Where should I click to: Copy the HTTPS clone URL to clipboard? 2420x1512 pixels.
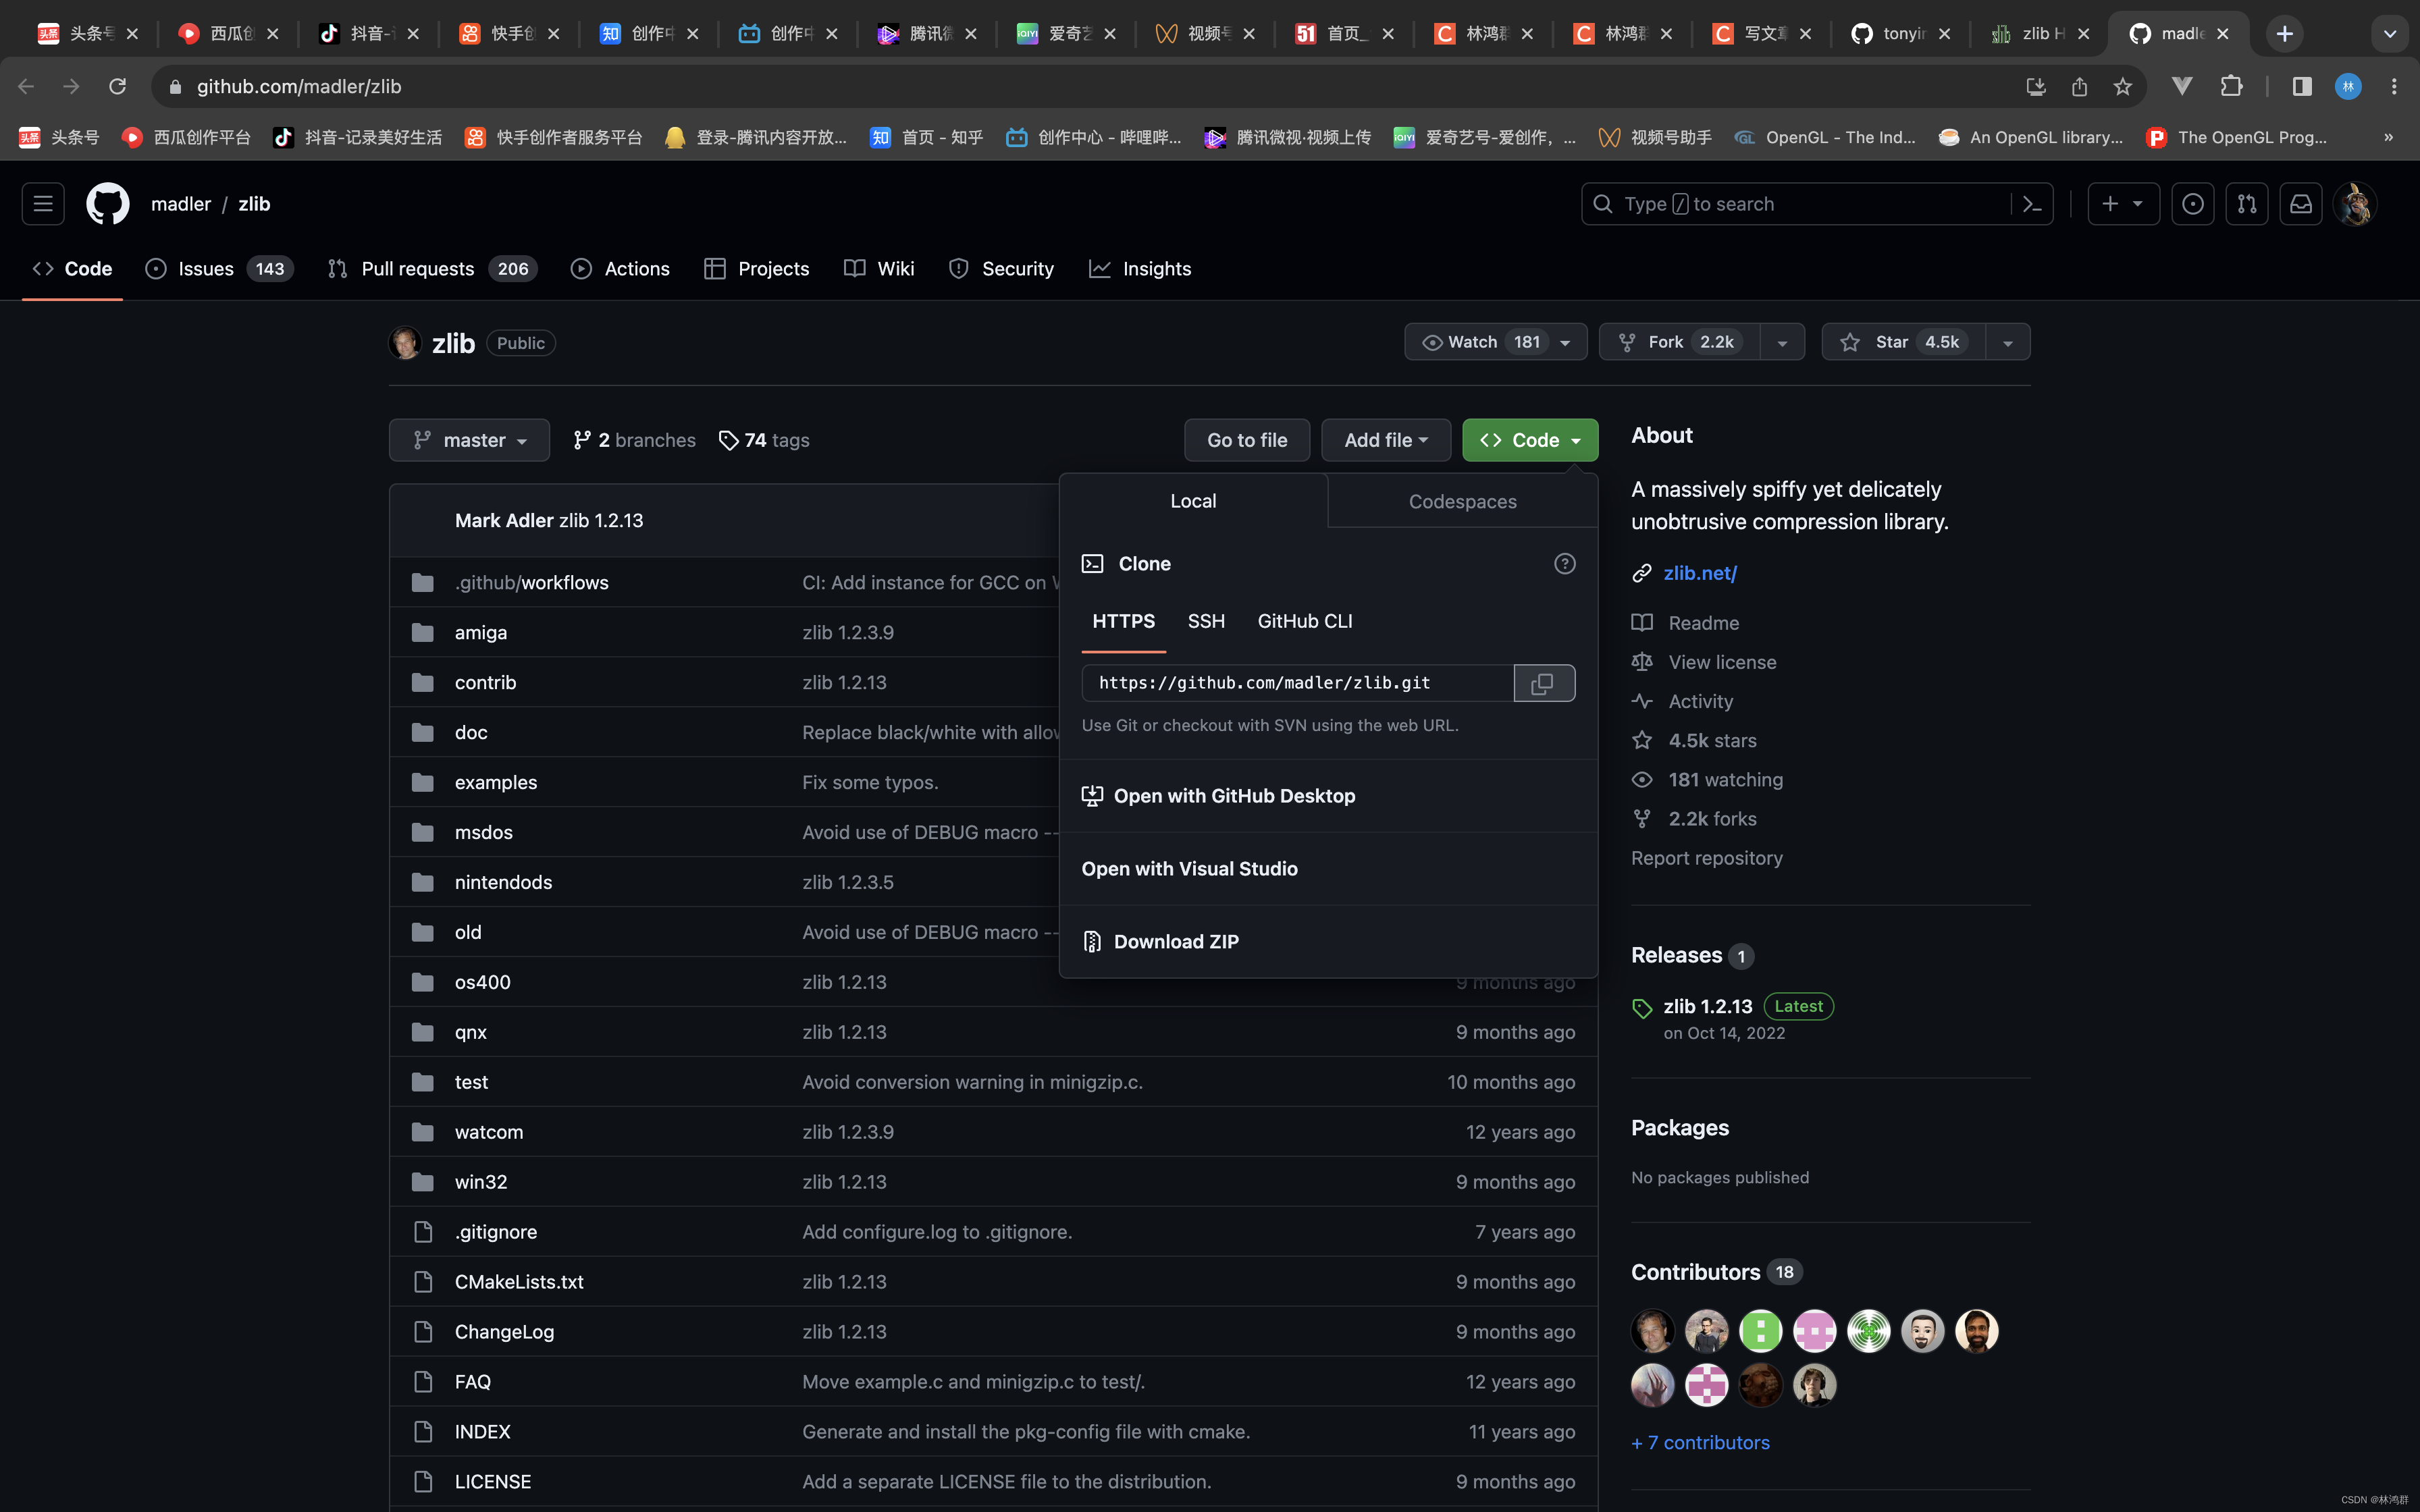click(1544, 683)
